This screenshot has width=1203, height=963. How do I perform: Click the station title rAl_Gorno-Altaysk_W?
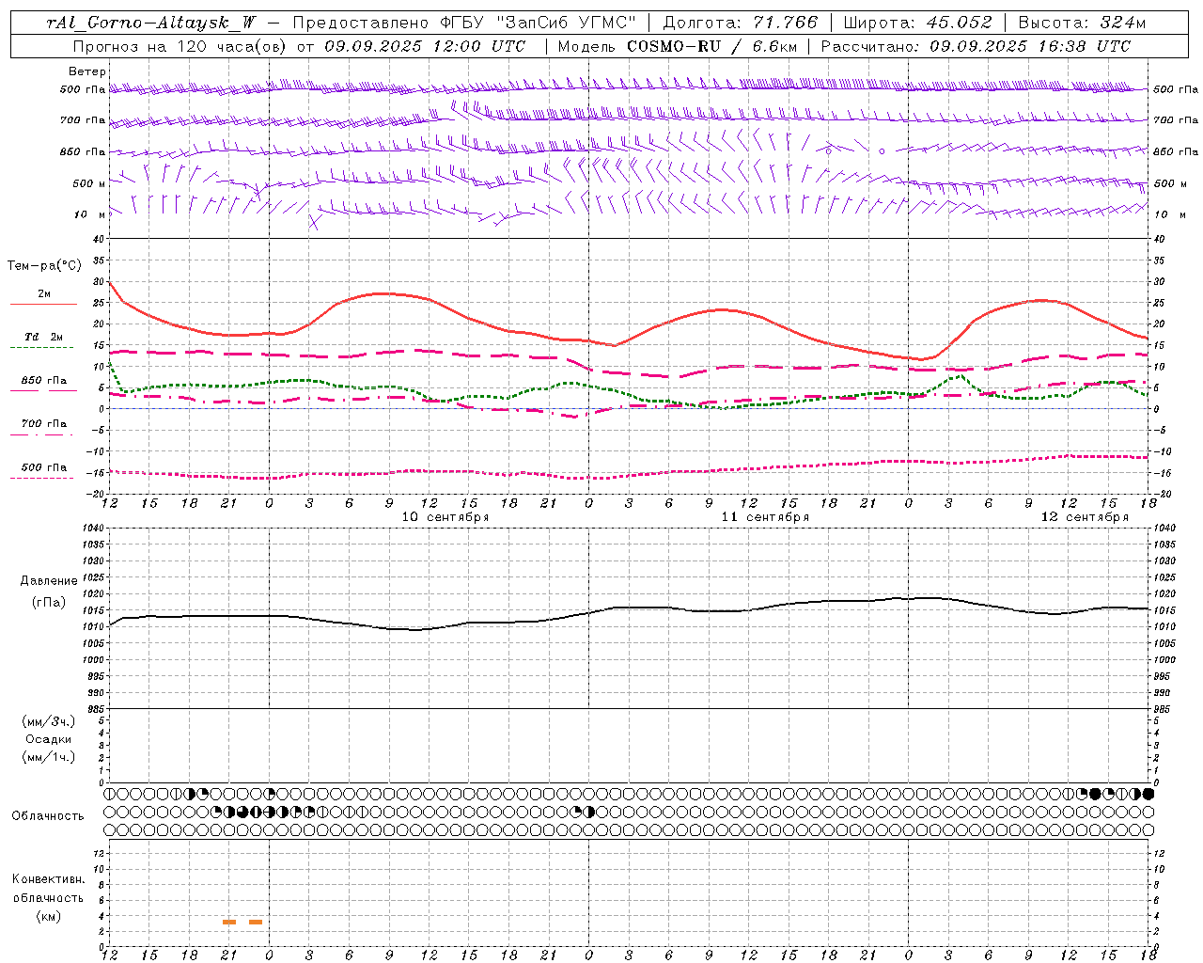pos(151,23)
